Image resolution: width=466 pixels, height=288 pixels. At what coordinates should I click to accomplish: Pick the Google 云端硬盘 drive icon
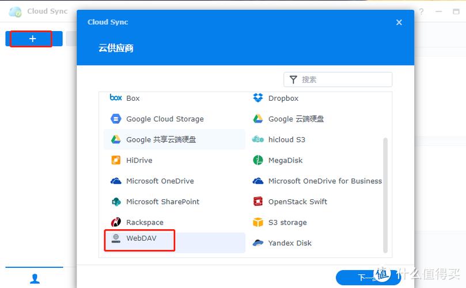258,119
